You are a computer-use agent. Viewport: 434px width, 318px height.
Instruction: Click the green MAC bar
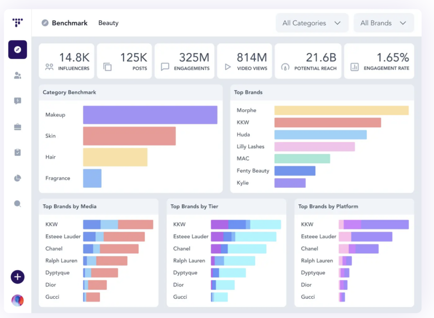(x=302, y=158)
